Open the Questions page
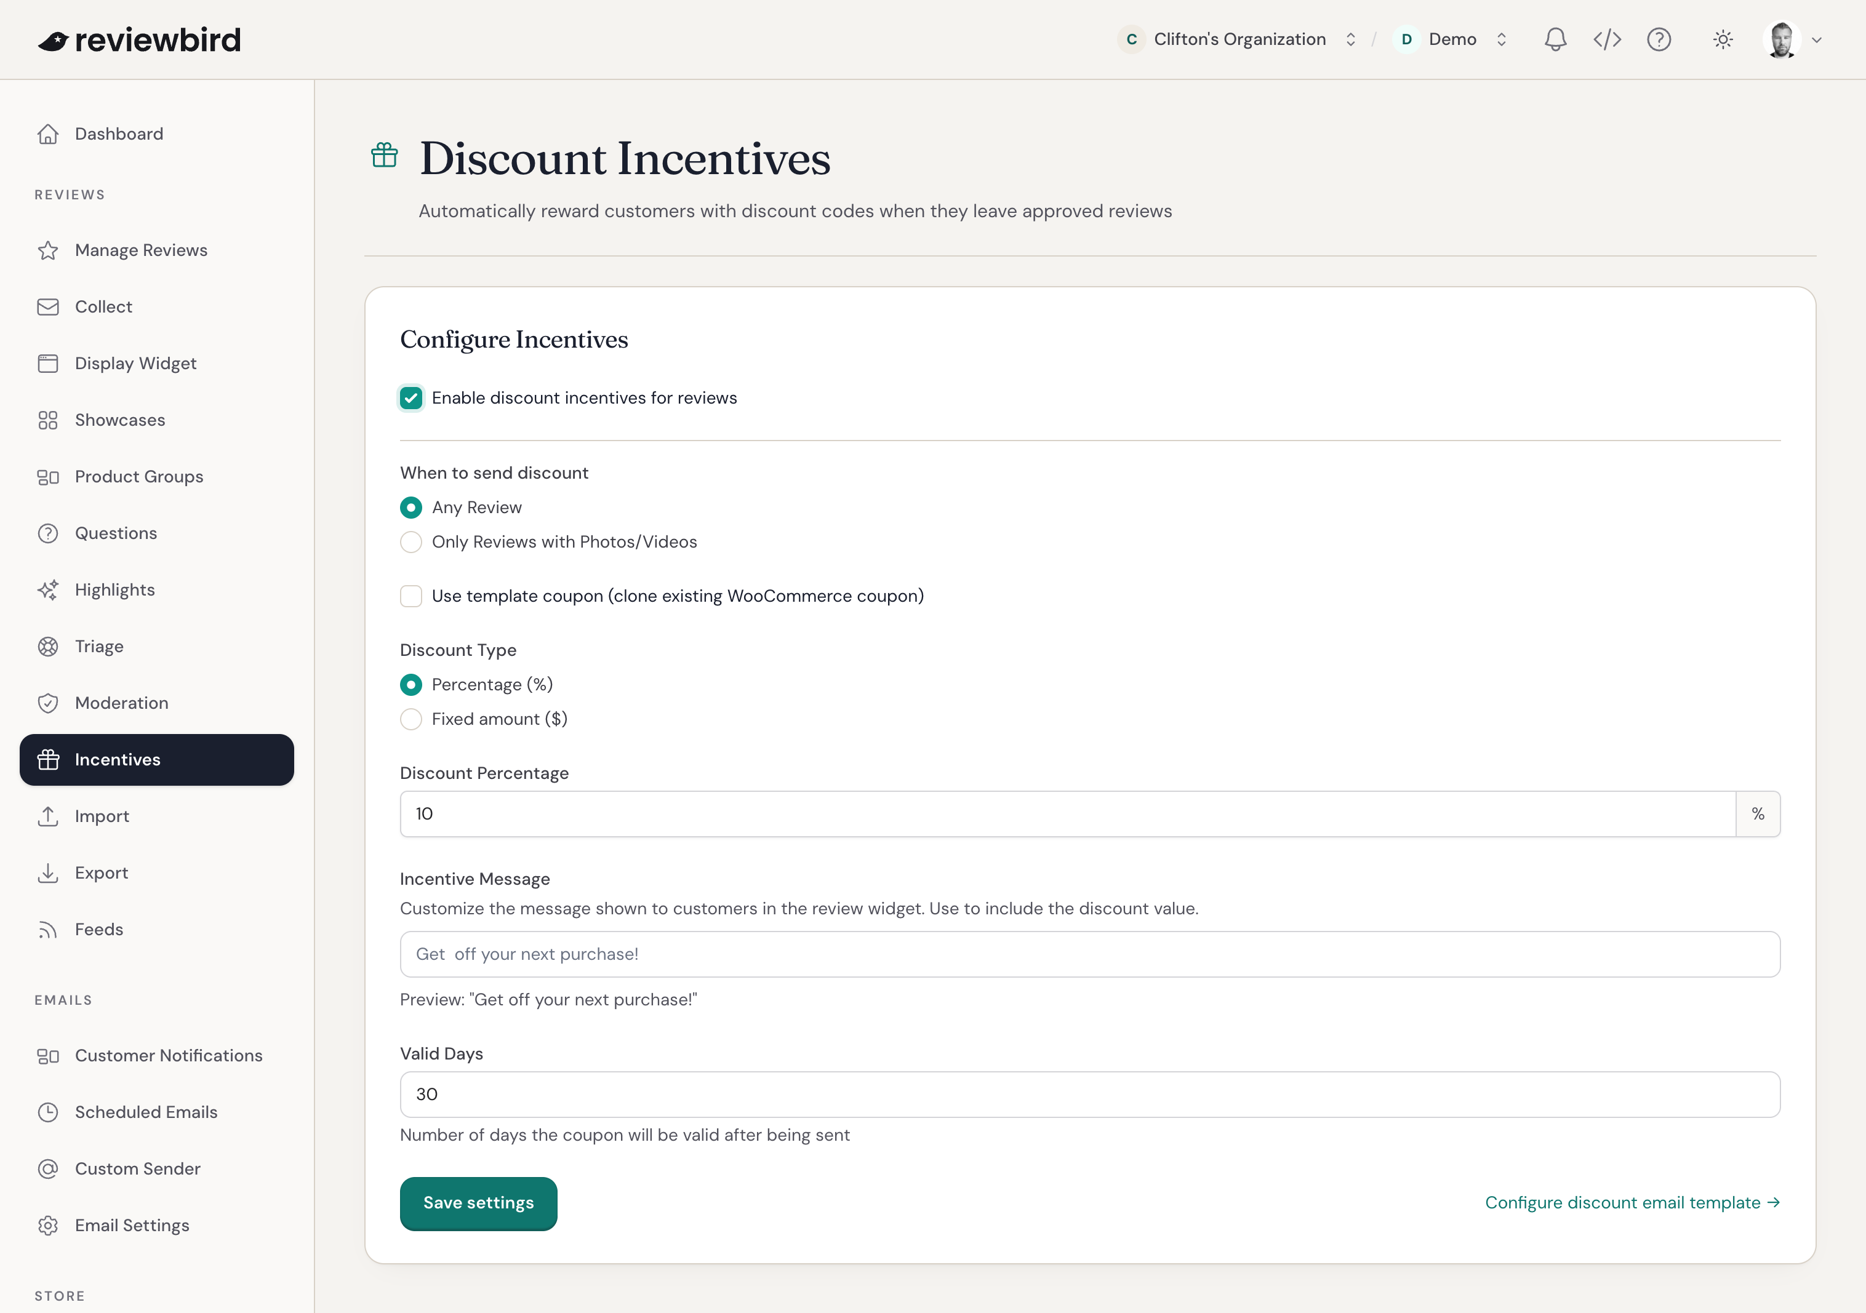Screen dimensions: 1866x1313 pos(157,534)
